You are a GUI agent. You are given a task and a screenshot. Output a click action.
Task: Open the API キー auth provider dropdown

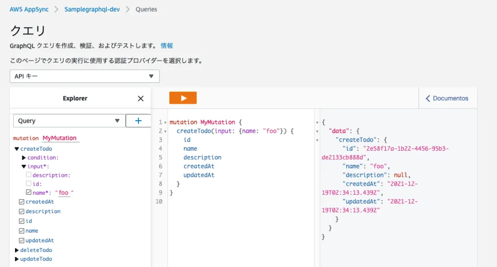tap(84, 76)
